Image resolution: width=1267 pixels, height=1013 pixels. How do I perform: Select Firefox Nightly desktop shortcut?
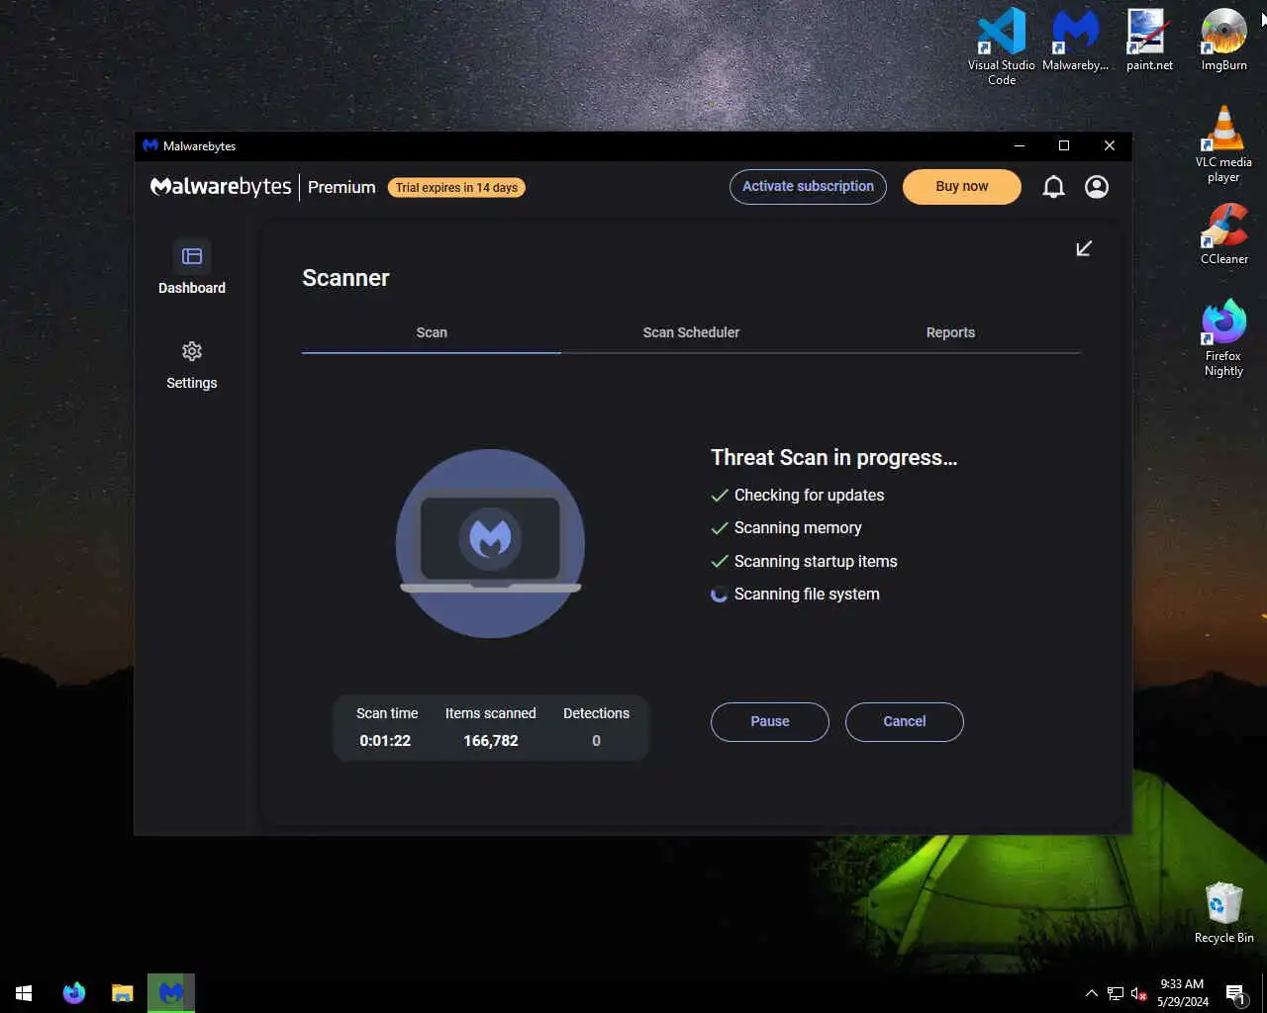pos(1223,337)
